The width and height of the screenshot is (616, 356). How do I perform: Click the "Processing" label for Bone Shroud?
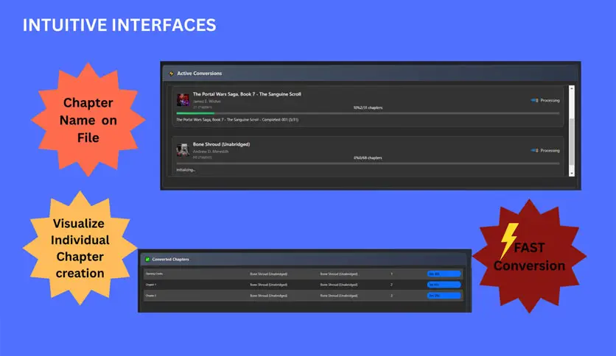[550, 151]
